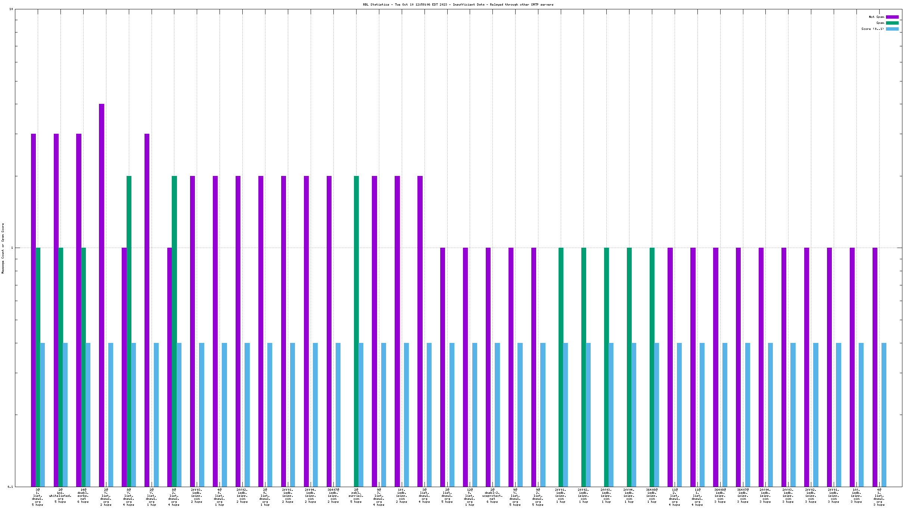The height and width of the screenshot is (511, 908).
Task: Click the tallest purple Not Spam bar
Action: click(x=102, y=295)
